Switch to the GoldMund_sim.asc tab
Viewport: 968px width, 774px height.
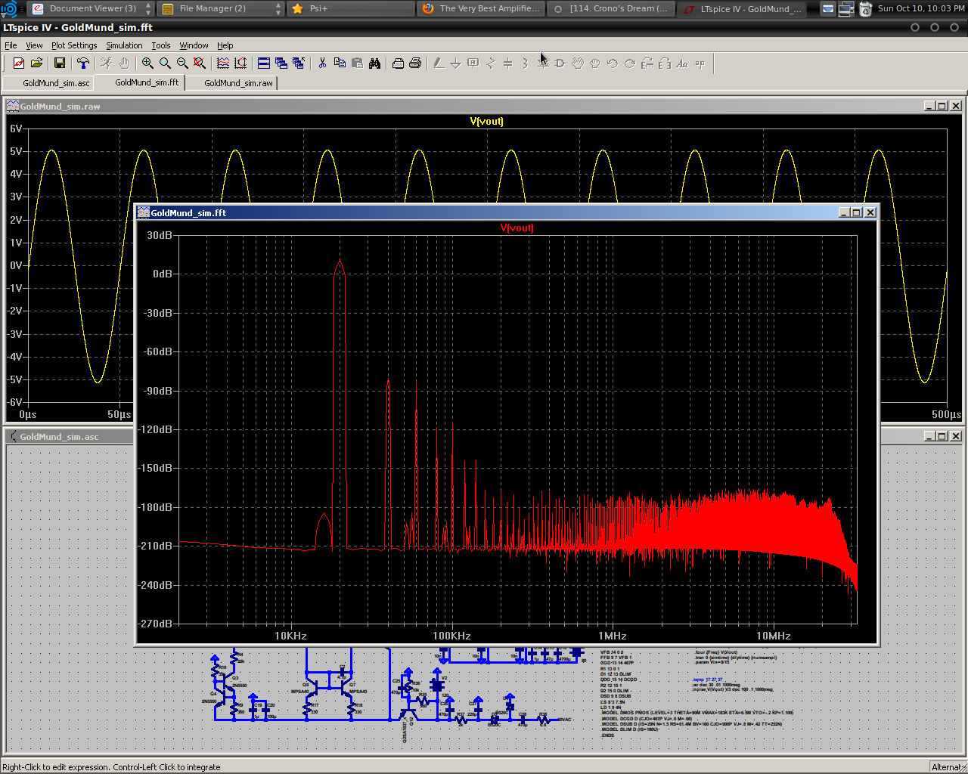[48, 83]
